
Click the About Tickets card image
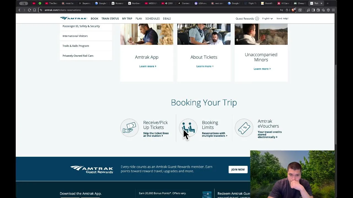click(x=204, y=34)
